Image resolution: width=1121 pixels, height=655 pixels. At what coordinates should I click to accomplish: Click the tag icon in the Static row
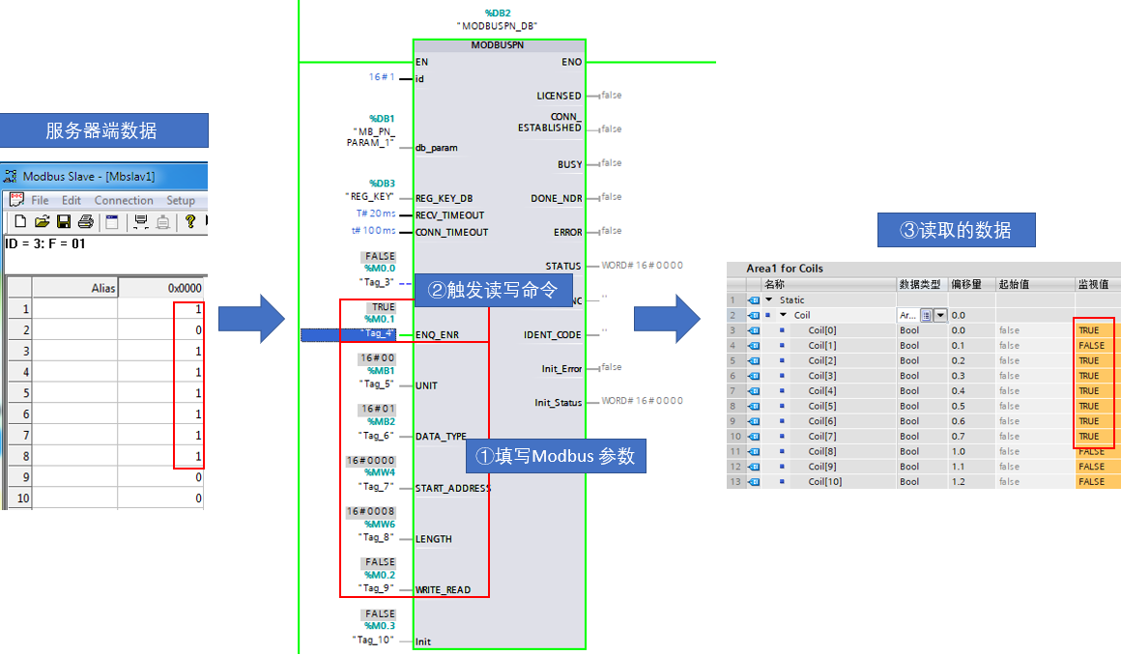coord(754,299)
